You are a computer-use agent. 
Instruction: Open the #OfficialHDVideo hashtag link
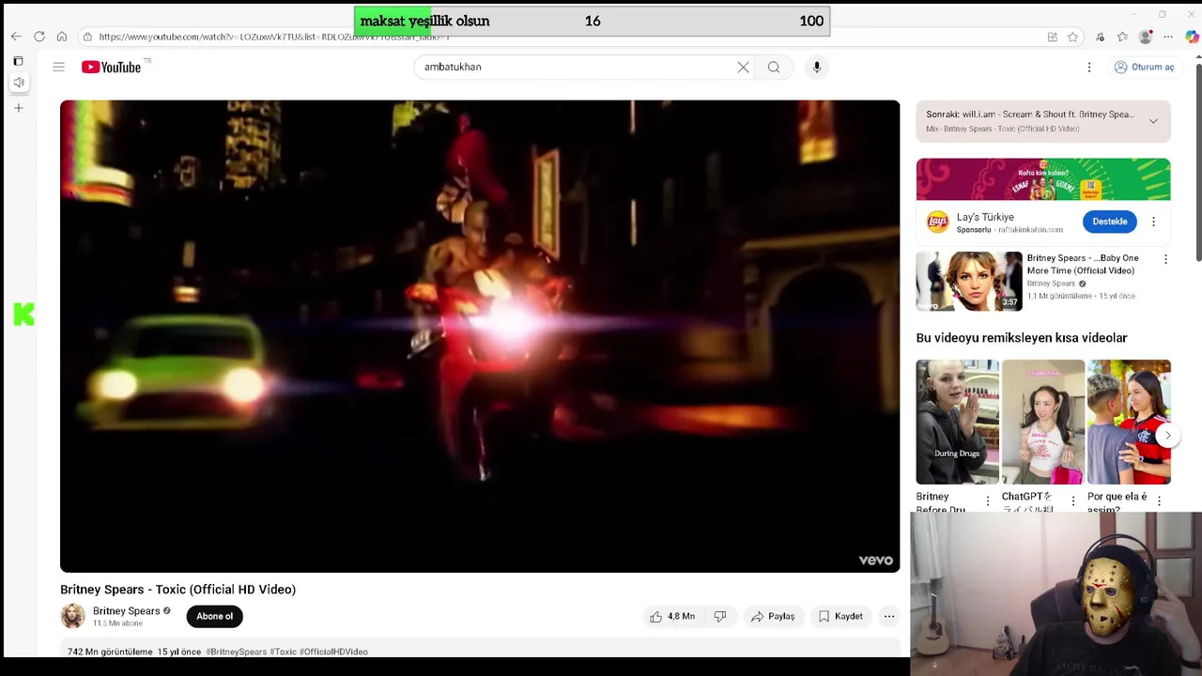[333, 652]
